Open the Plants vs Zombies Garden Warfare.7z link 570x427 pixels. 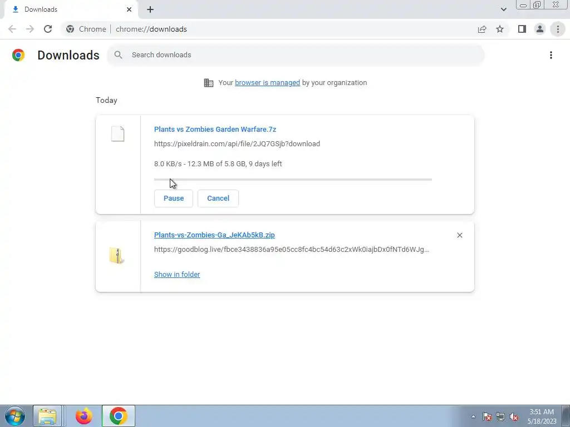[215, 129]
